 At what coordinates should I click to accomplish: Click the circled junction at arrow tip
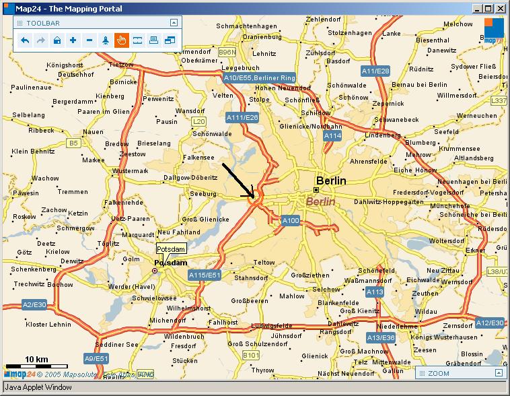tap(255, 197)
